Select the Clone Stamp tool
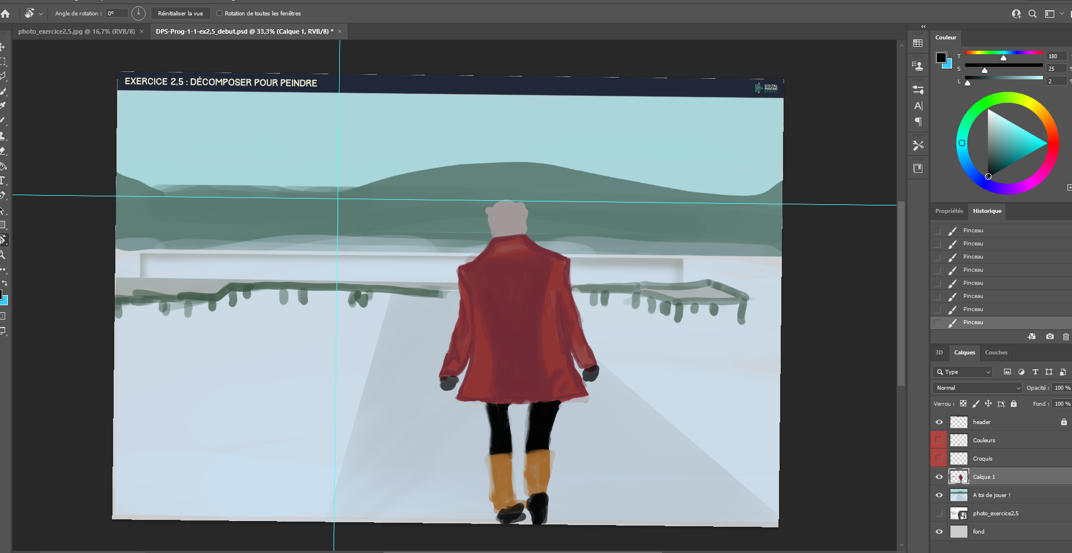The width and height of the screenshot is (1072, 553). pyautogui.click(x=4, y=136)
